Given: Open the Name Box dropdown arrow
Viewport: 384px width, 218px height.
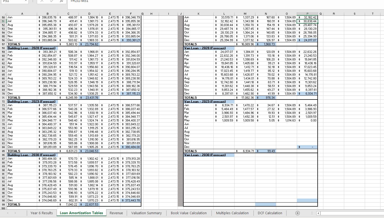Looking at the screenshot, I should (26, 1).
